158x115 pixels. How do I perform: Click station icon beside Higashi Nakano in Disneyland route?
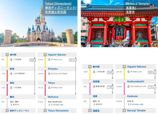[45, 54]
